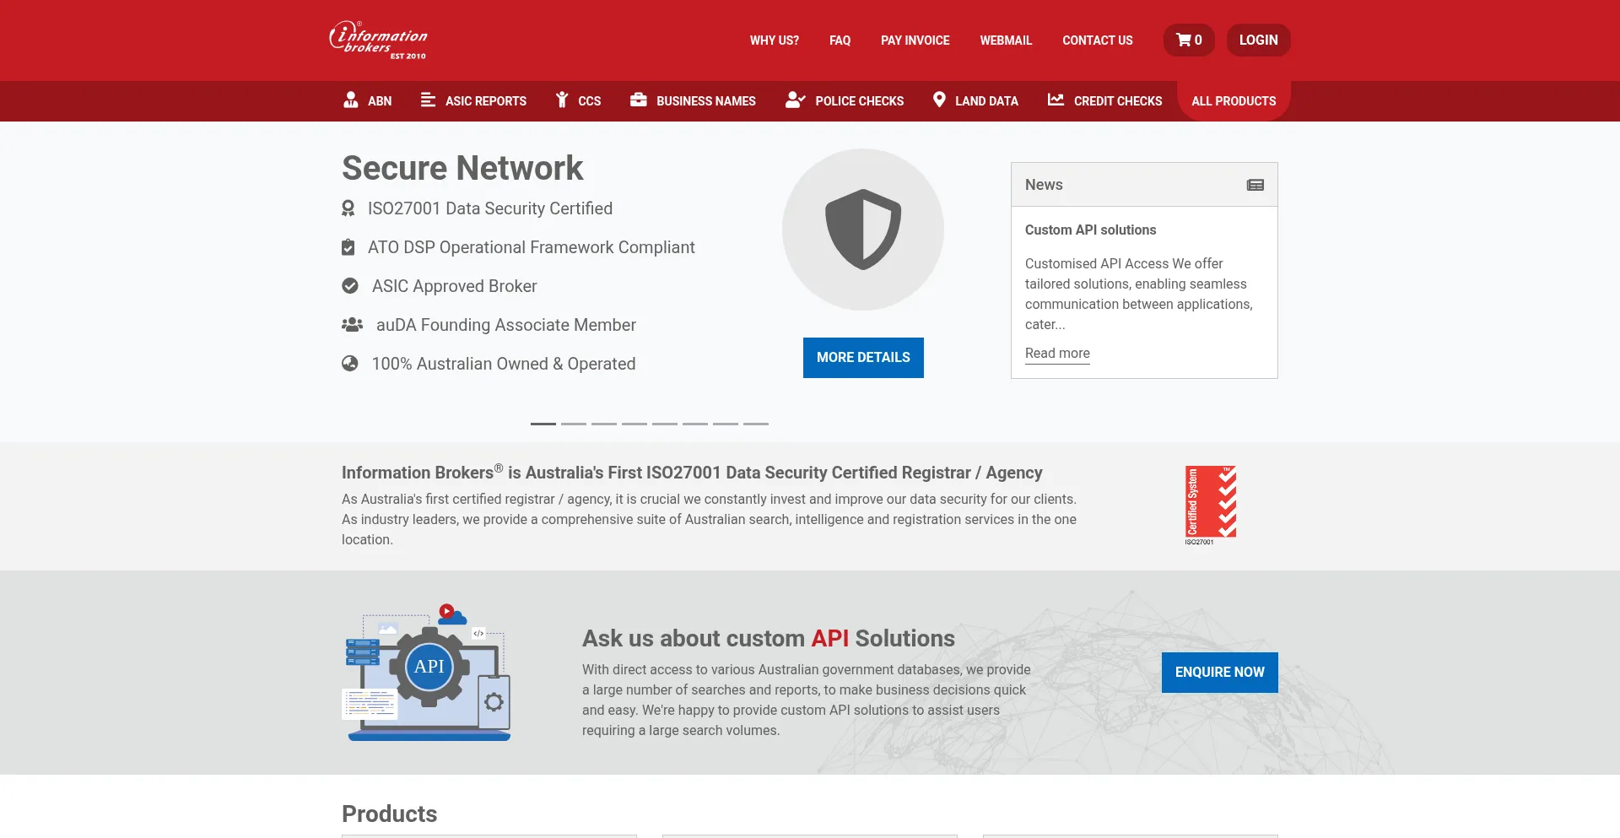Click the Business Names briefcase icon
The image size is (1620, 838).
[x=639, y=100]
